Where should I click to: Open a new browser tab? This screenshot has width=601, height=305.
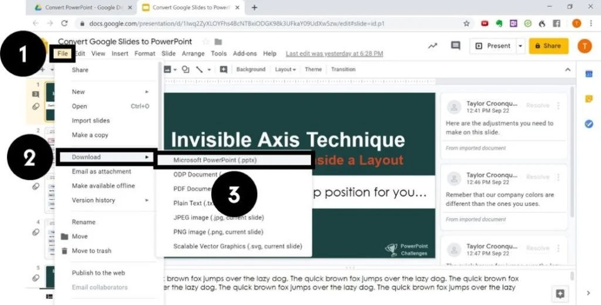254,7
